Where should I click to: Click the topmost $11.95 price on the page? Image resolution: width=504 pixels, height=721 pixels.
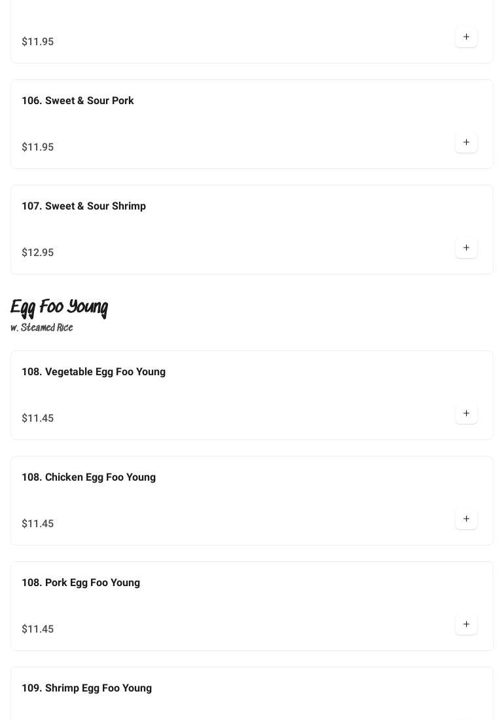37,42
